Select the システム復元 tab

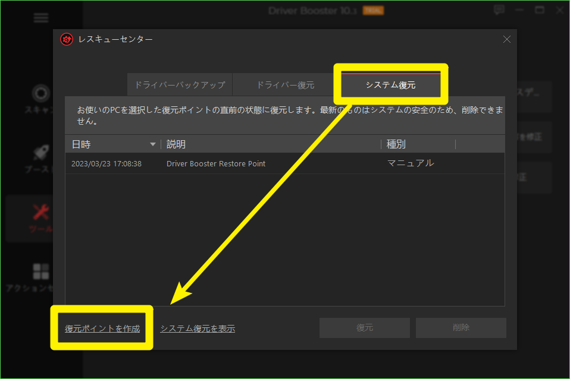coord(390,85)
